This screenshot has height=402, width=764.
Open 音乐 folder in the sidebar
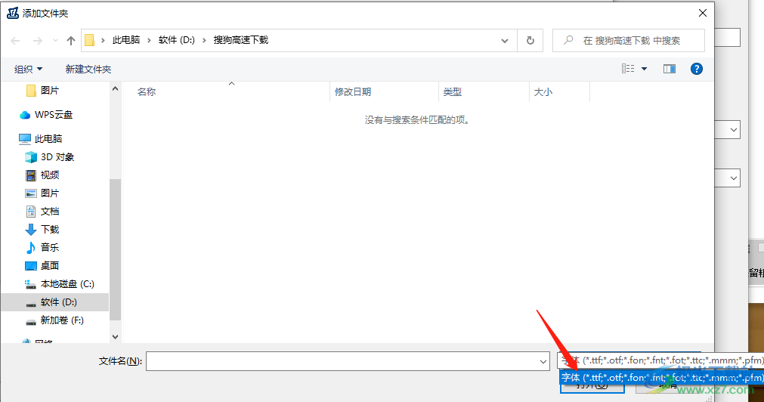coord(50,247)
